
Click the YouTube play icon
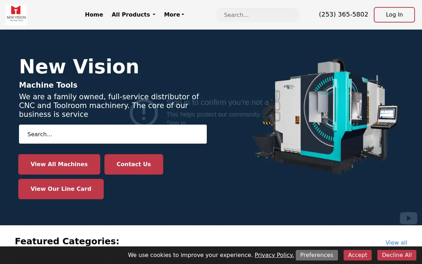pyautogui.click(x=409, y=218)
